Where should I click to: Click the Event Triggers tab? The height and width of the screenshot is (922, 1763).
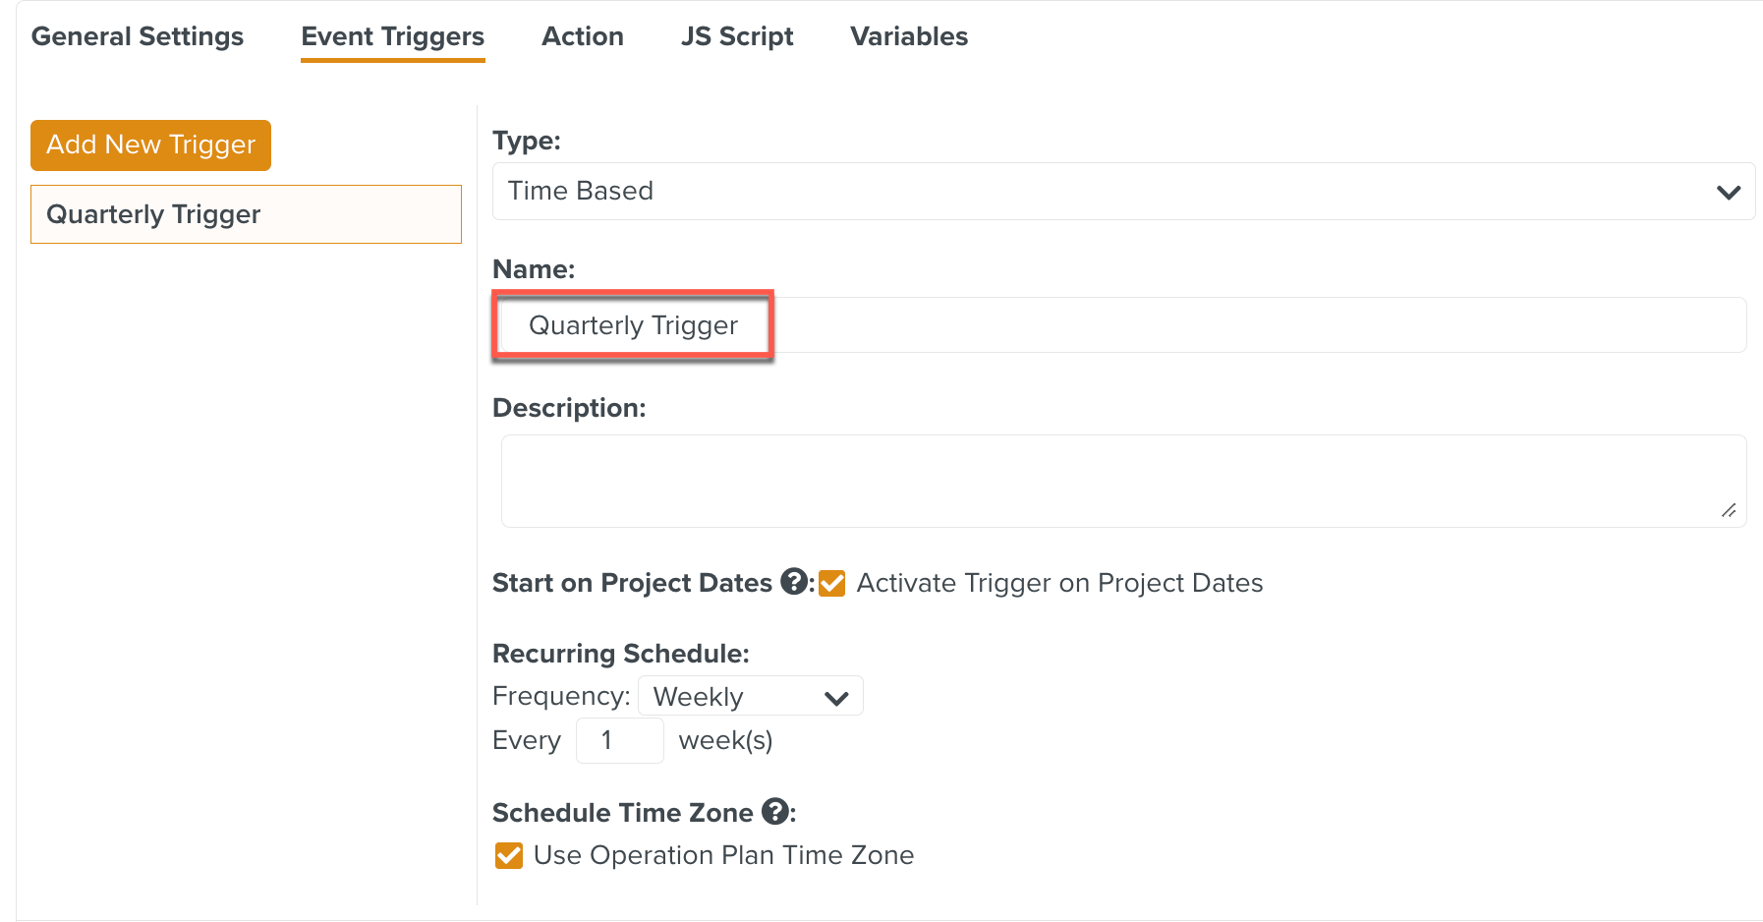392,36
